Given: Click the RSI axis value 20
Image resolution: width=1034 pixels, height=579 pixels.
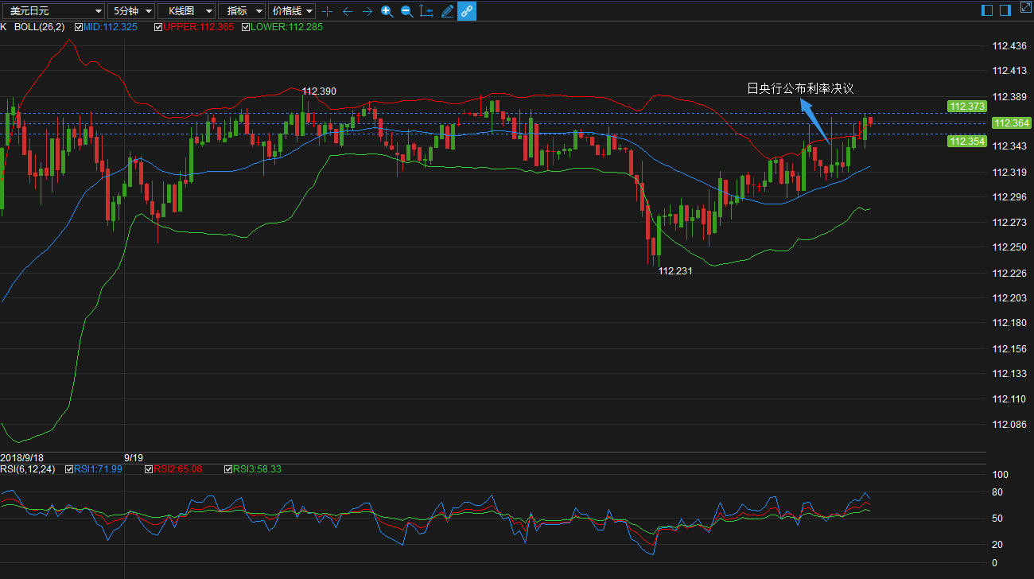Looking at the screenshot, I should pyautogui.click(x=997, y=545).
